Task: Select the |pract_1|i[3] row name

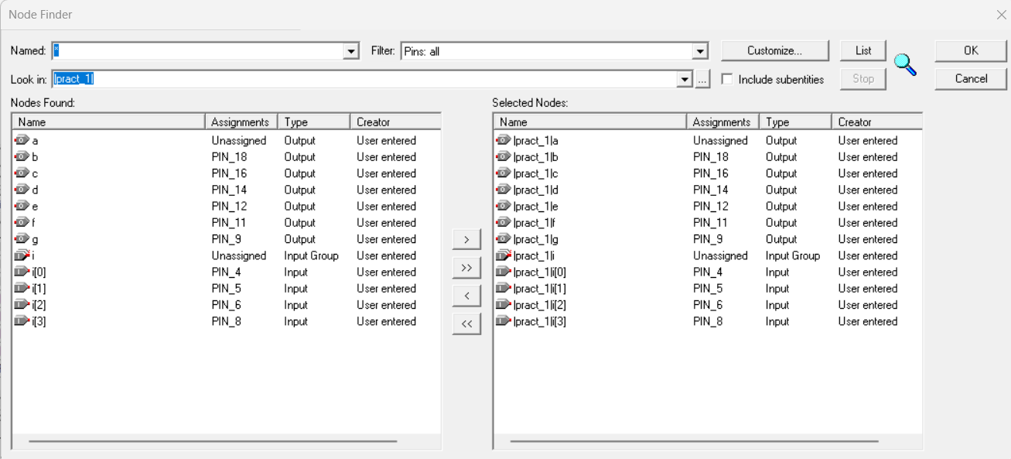Action: coord(540,321)
